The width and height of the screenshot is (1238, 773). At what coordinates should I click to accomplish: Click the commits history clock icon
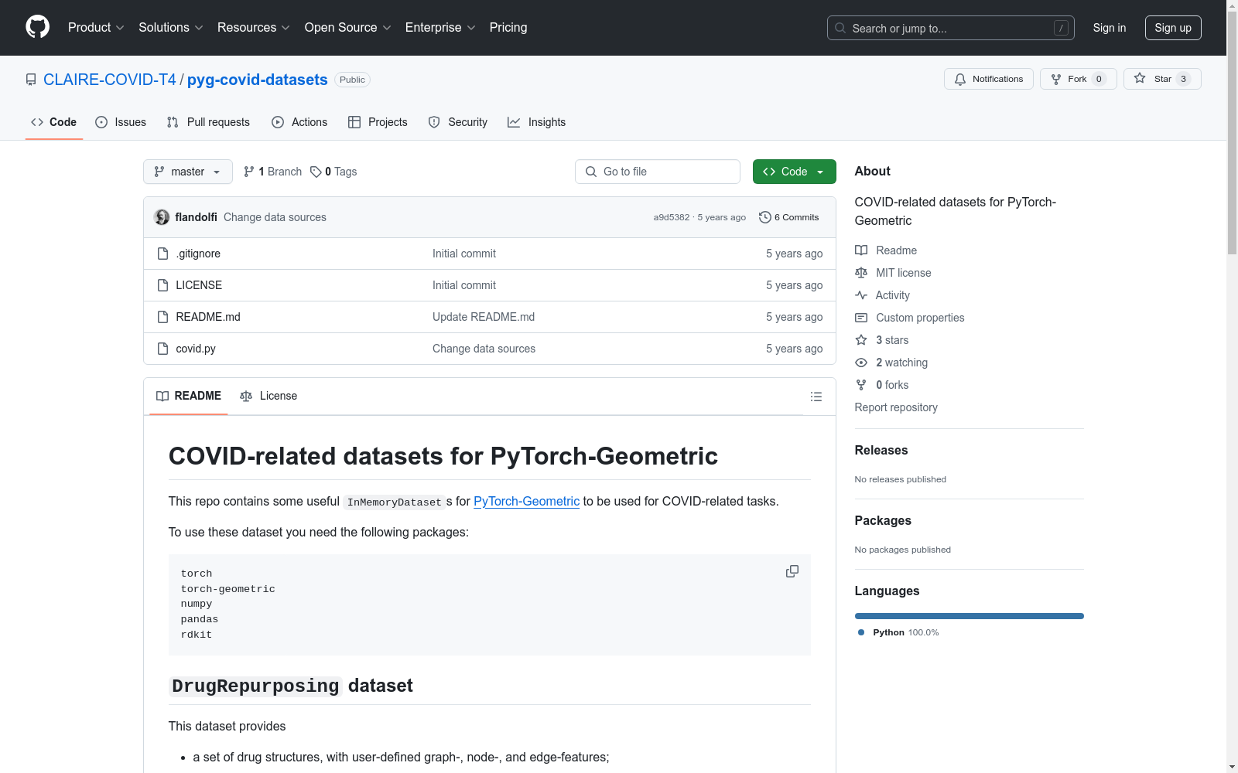(765, 217)
